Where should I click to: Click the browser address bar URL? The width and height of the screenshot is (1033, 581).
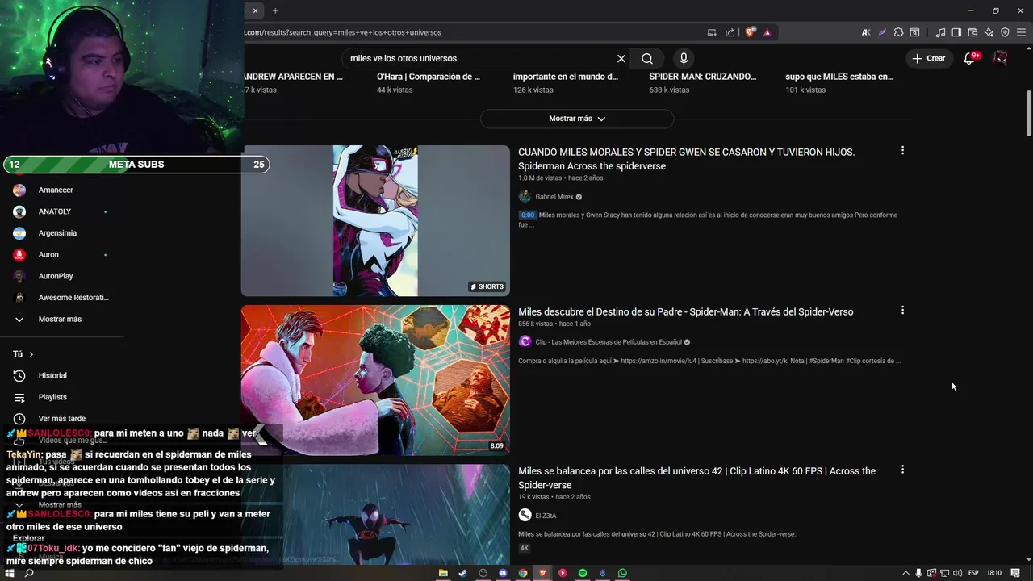point(343,32)
